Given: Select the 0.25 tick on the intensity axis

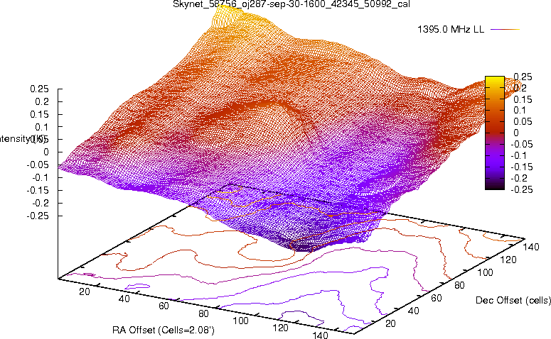Looking at the screenshot, I should [39, 89].
